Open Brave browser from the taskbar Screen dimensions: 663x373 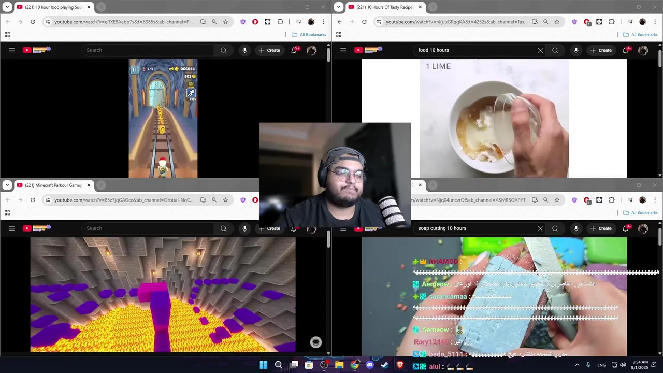pos(400,365)
